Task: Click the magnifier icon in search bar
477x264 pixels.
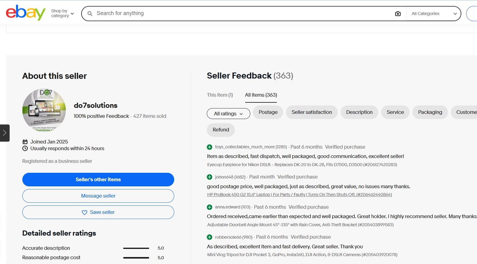Action: [x=90, y=14]
